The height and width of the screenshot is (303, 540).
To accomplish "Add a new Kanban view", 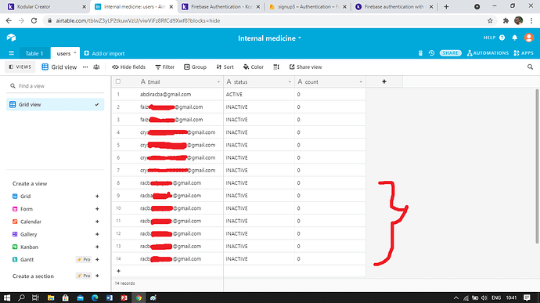I will point(97,247).
